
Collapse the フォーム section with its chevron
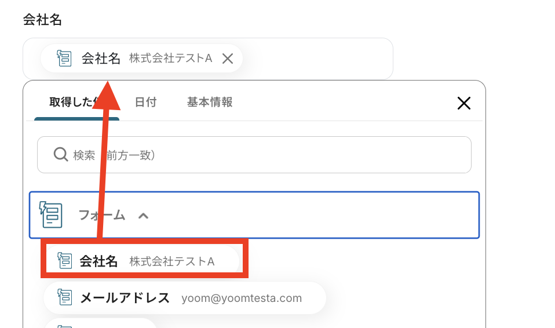pyautogui.click(x=143, y=216)
